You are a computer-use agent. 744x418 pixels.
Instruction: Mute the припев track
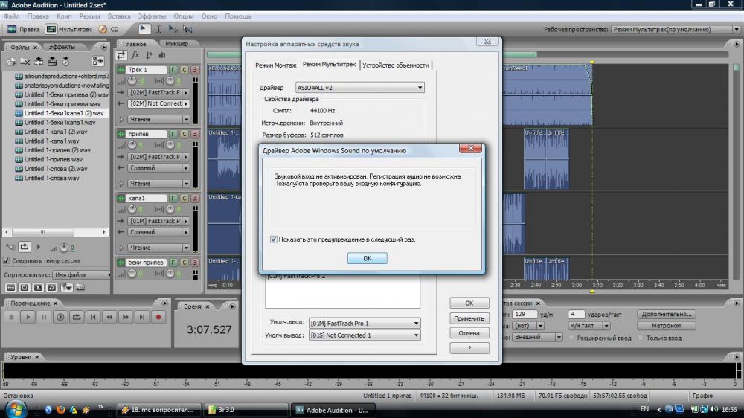(x=173, y=135)
